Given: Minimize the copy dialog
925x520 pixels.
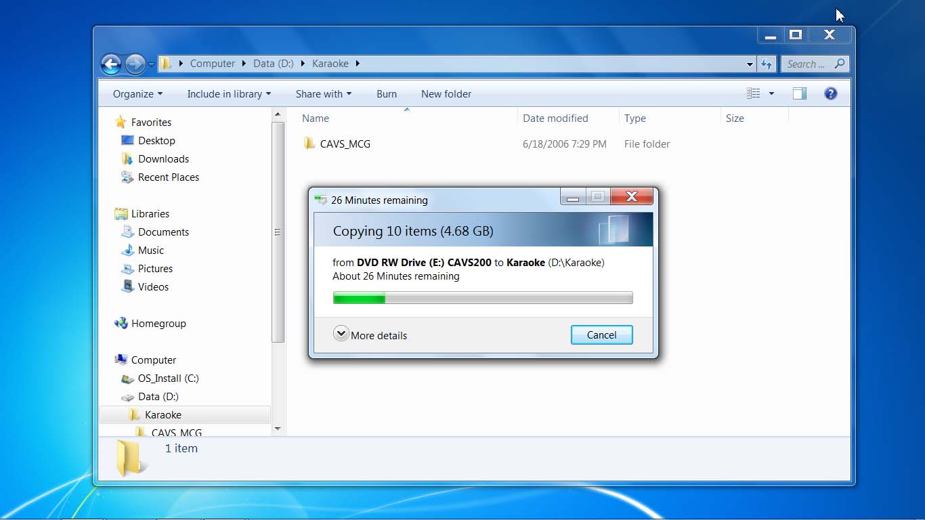Looking at the screenshot, I should pyautogui.click(x=573, y=197).
